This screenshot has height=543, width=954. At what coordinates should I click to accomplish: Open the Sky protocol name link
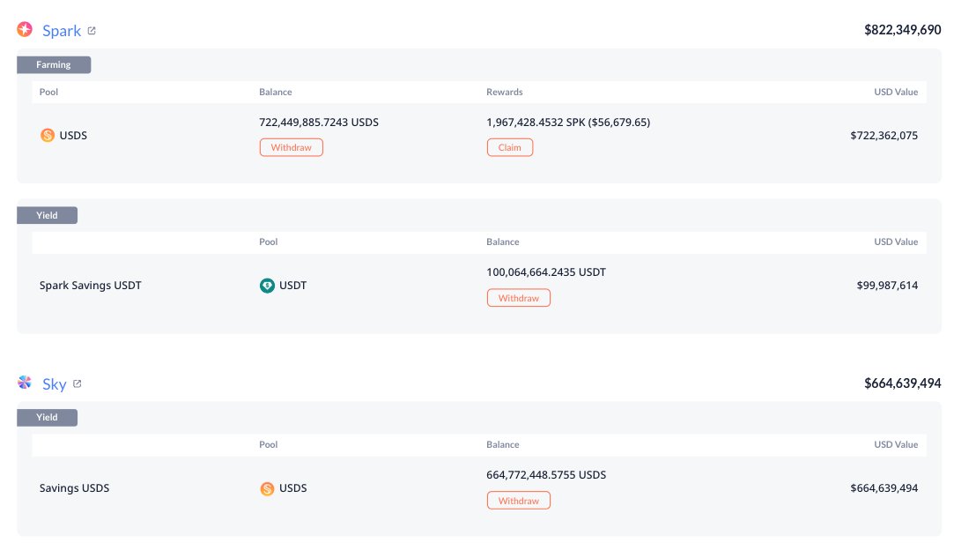54,384
